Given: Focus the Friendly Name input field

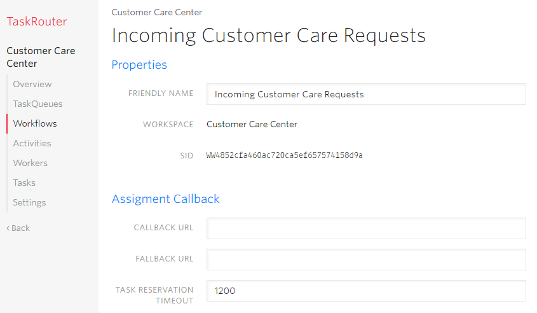Looking at the screenshot, I should pyautogui.click(x=366, y=94).
